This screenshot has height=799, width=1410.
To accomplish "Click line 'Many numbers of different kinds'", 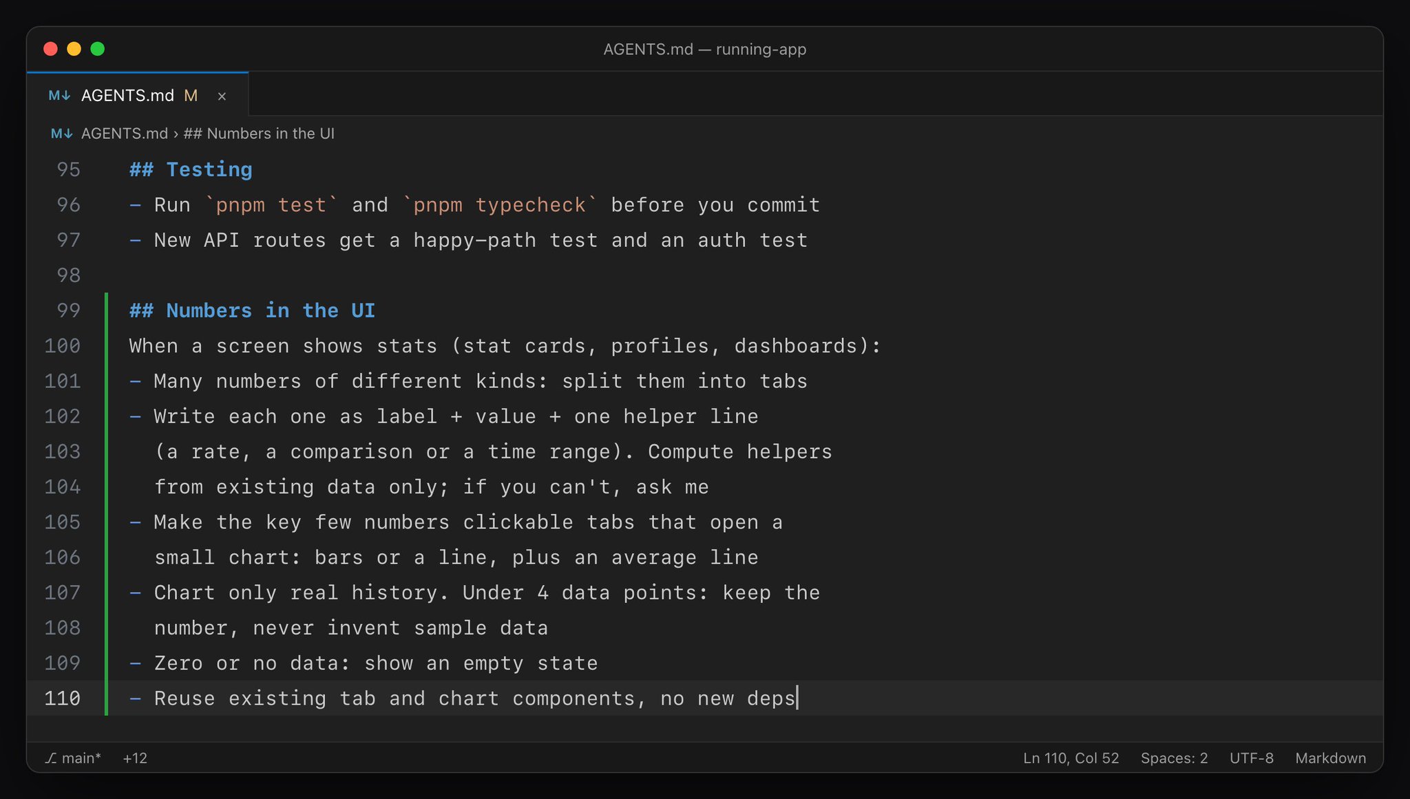I will pos(468,381).
